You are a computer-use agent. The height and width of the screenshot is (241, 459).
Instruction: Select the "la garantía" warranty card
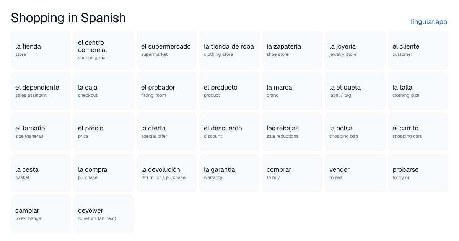pos(229,173)
